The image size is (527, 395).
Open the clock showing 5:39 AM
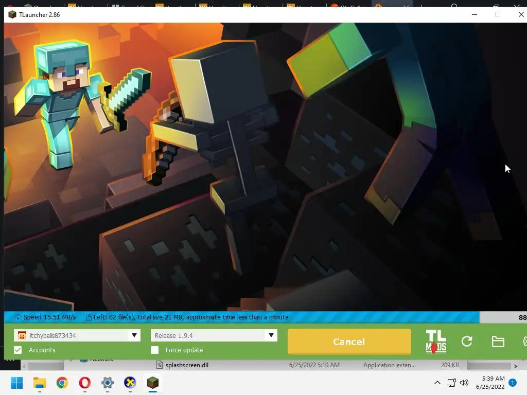(490, 383)
